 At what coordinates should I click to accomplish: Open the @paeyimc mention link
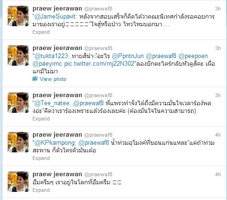(47, 64)
